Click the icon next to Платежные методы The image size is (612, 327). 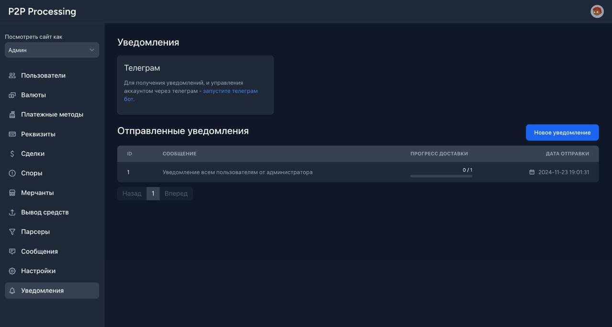12,115
